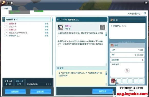Click 普通 label beside 美丽女子
149x97 pixels.
click(47, 24)
